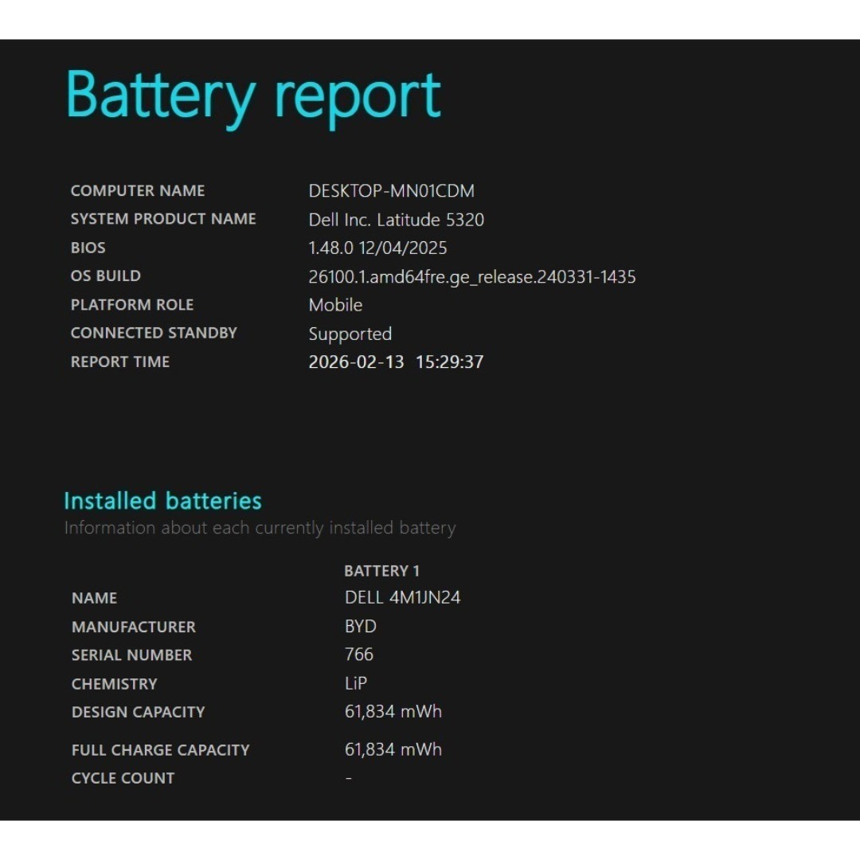Select the manufacturer value BYD
860x860 pixels.
[360, 627]
